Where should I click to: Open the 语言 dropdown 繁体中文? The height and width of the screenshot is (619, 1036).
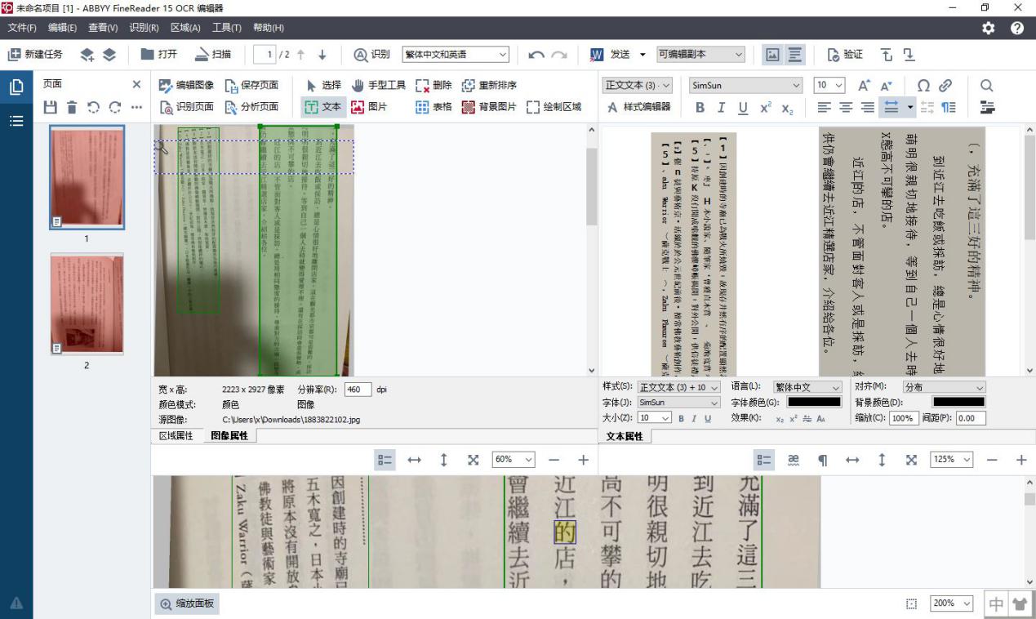tap(807, 387)
